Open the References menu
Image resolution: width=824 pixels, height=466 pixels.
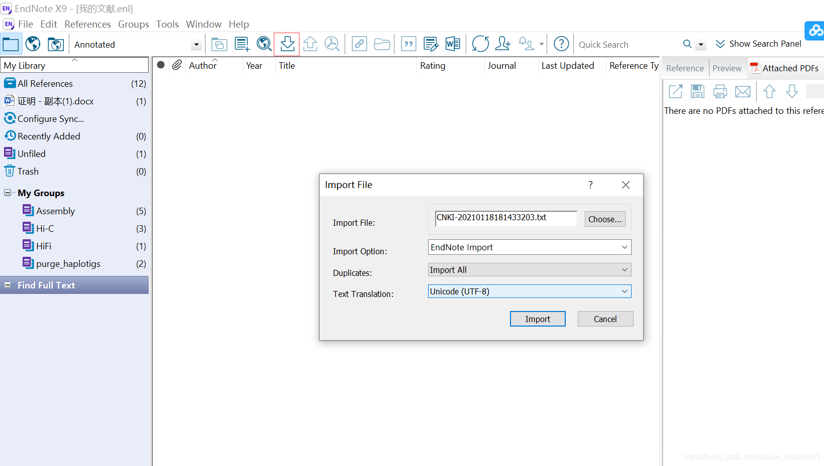click(x=87, y=24)
